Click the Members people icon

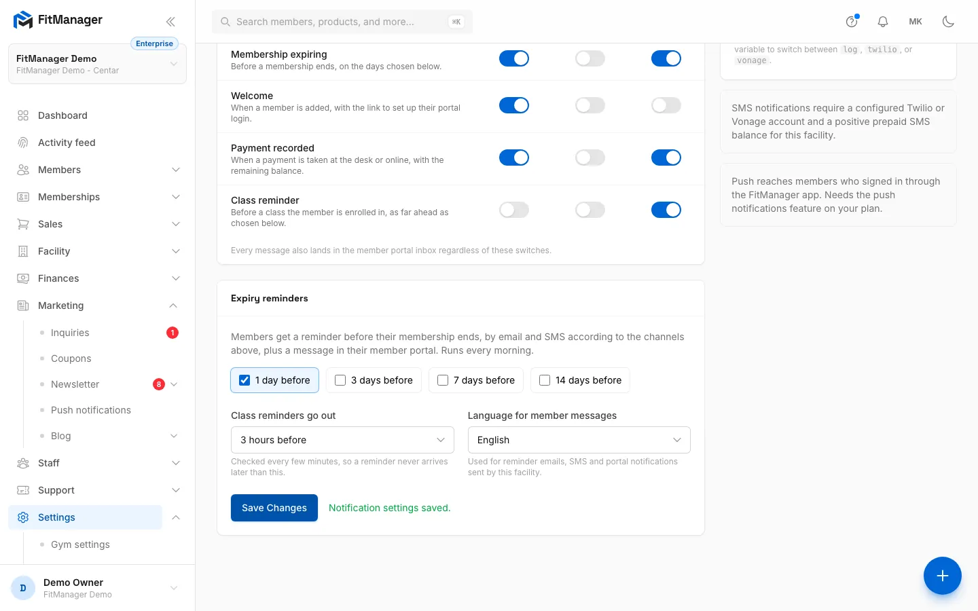click(23, 170)
